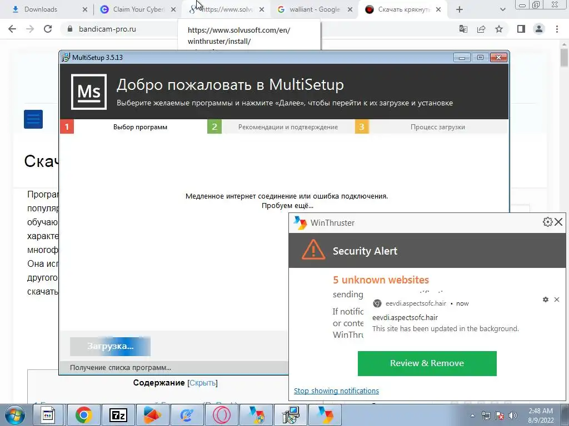Open Opera from the taskbar
Viewport: 569px width, 426px height.
click(221, 415)
